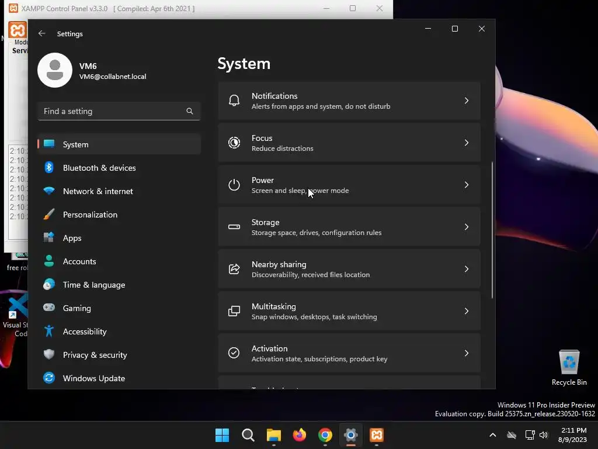598x449 pixels.
Task: Click the Multitasking windows icon
Action: point(234,311)
